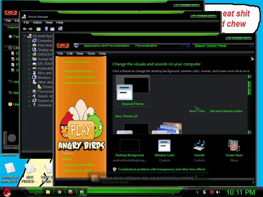Click Get more themes online link
This screenshot has width=263, height=197.
click(x=226, y=111)
